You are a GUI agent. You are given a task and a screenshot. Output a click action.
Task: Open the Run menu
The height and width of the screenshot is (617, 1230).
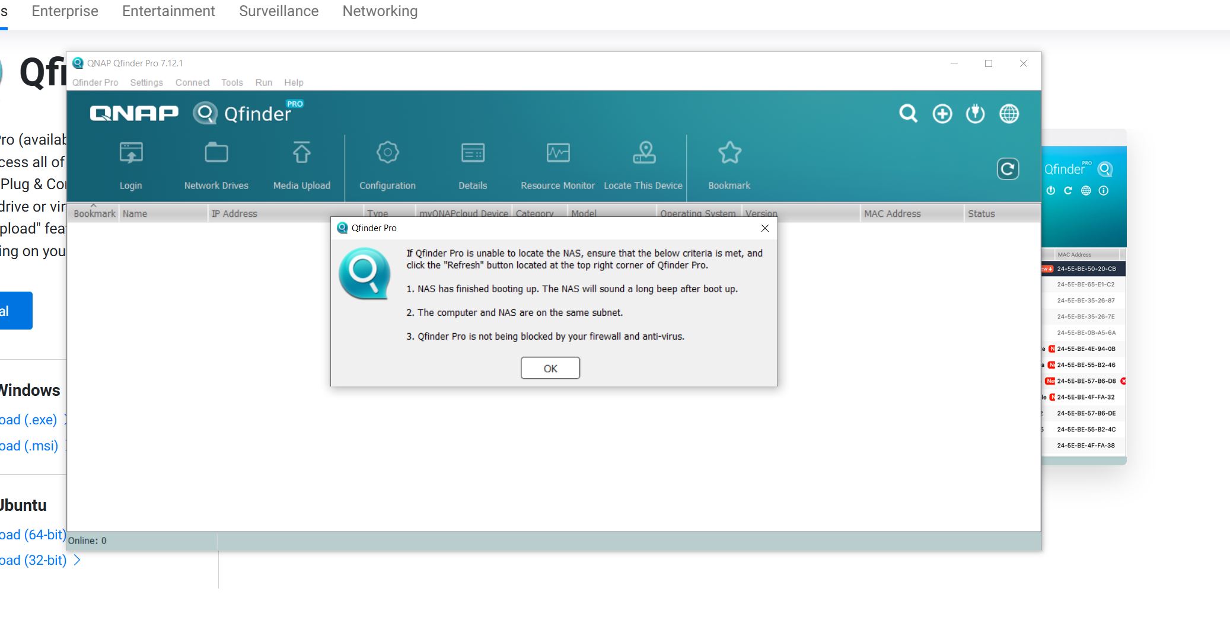pyautogui.click(x=264, y=82)
